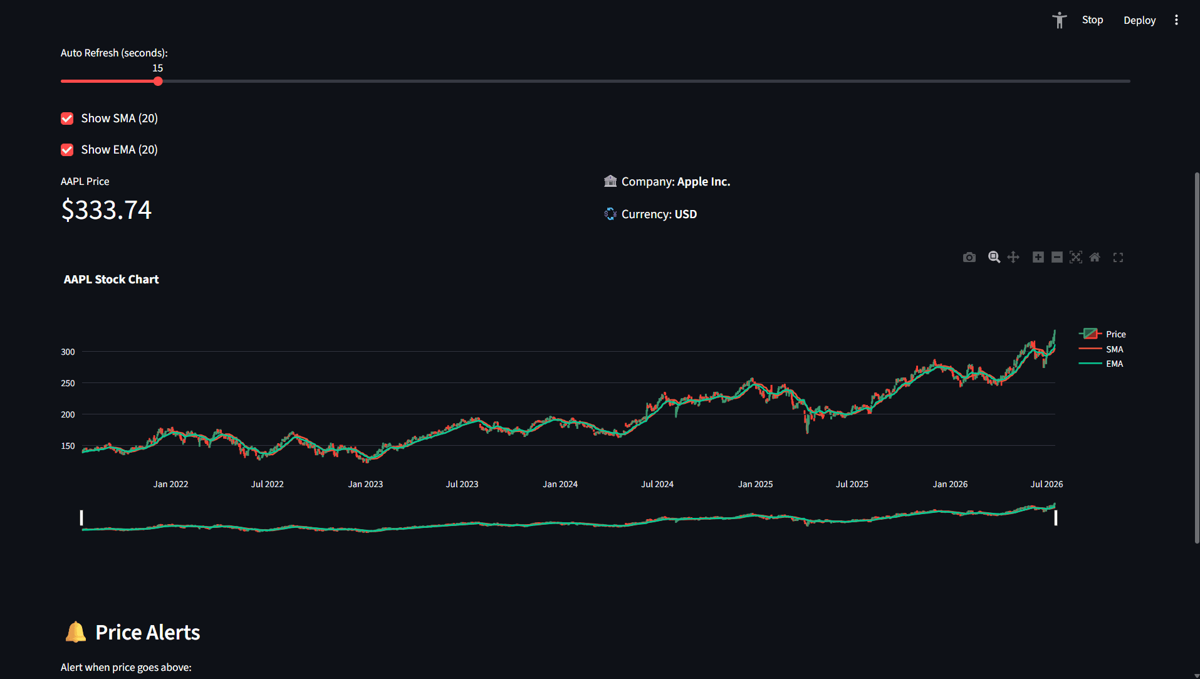The image size is (1200, 679).
Task: Stop the running app
Action: pyautogui.click(x=1092, y=20)
